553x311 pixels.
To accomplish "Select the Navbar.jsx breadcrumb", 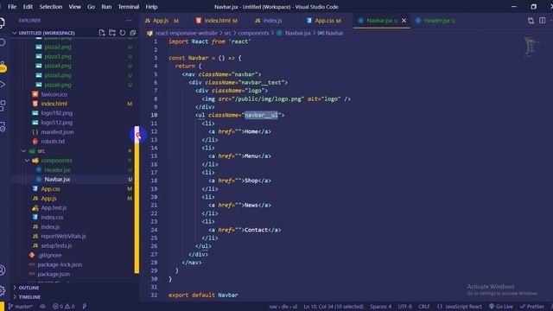I will [297, 33].
